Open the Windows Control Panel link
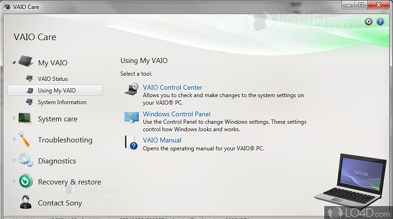The image size is (393, 219). coord(177,114)
